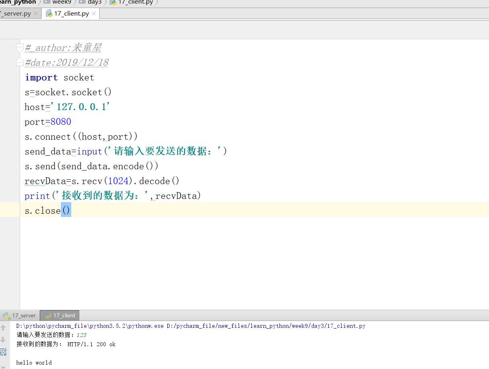
Task: Click the '#_author:来童星' comment line
Action: coord(63,48)
